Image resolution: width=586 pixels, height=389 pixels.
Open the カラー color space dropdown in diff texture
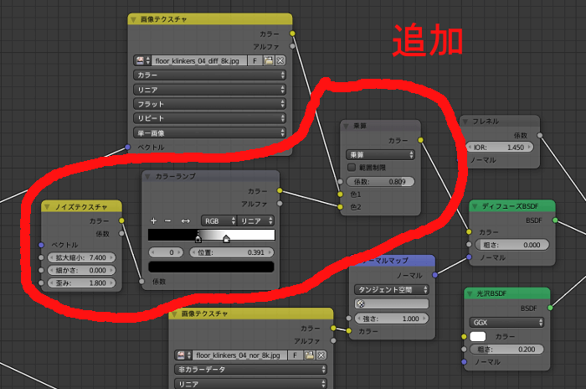(209, 75)
